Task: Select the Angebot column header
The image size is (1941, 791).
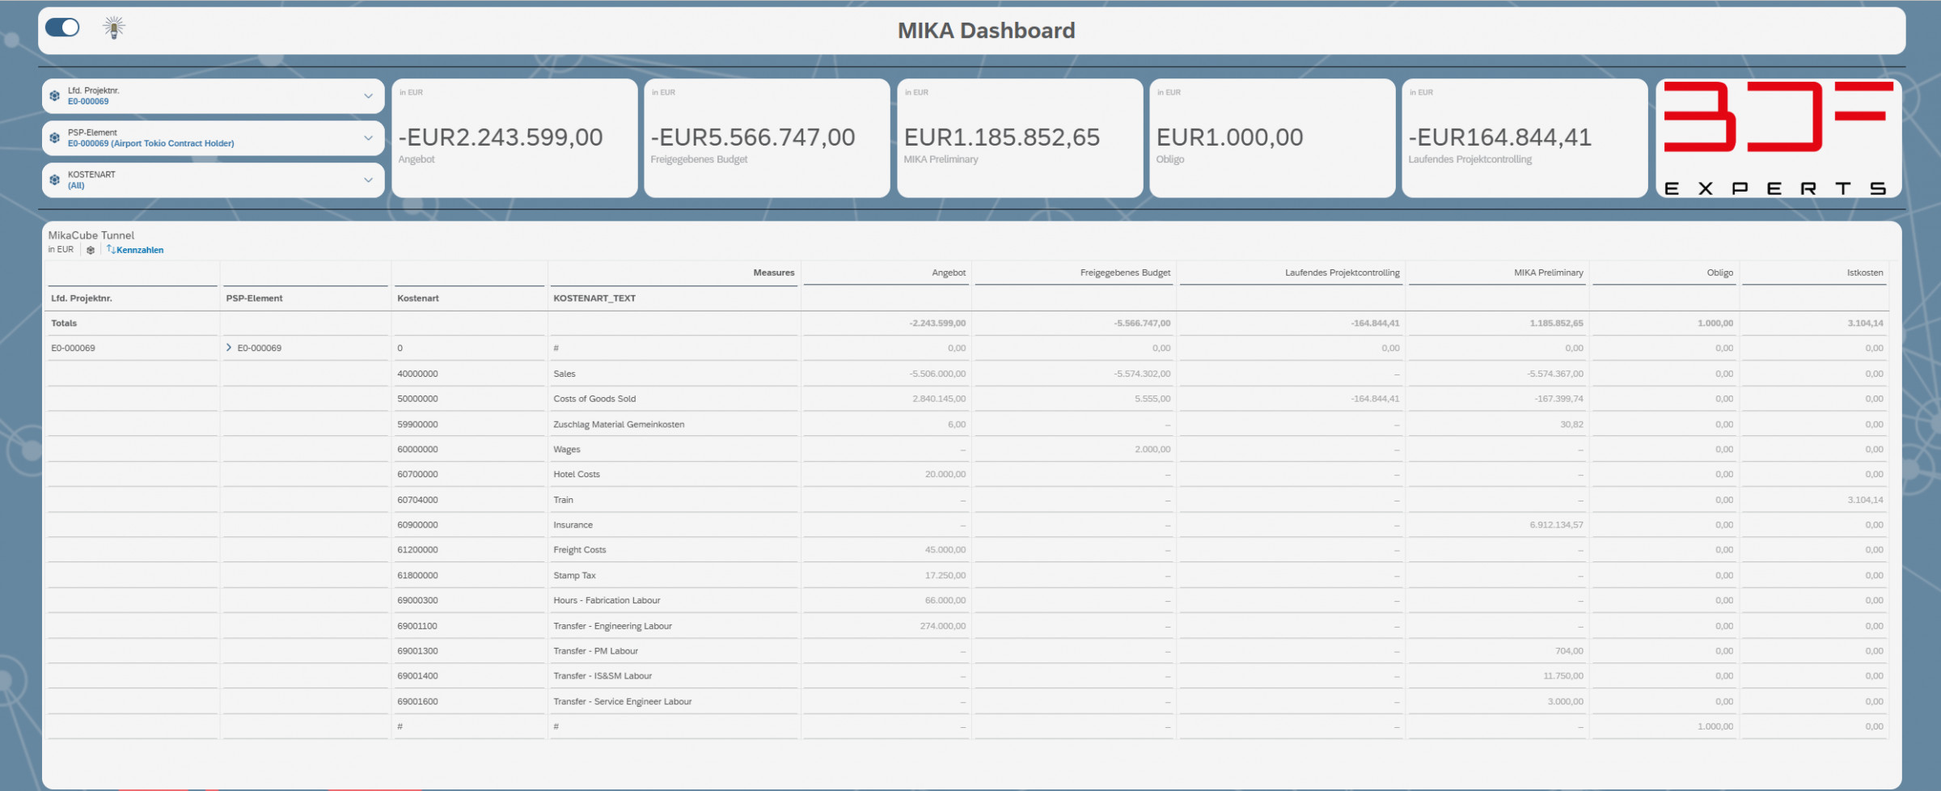Action: pyautogui.click(x=948, y=273)
